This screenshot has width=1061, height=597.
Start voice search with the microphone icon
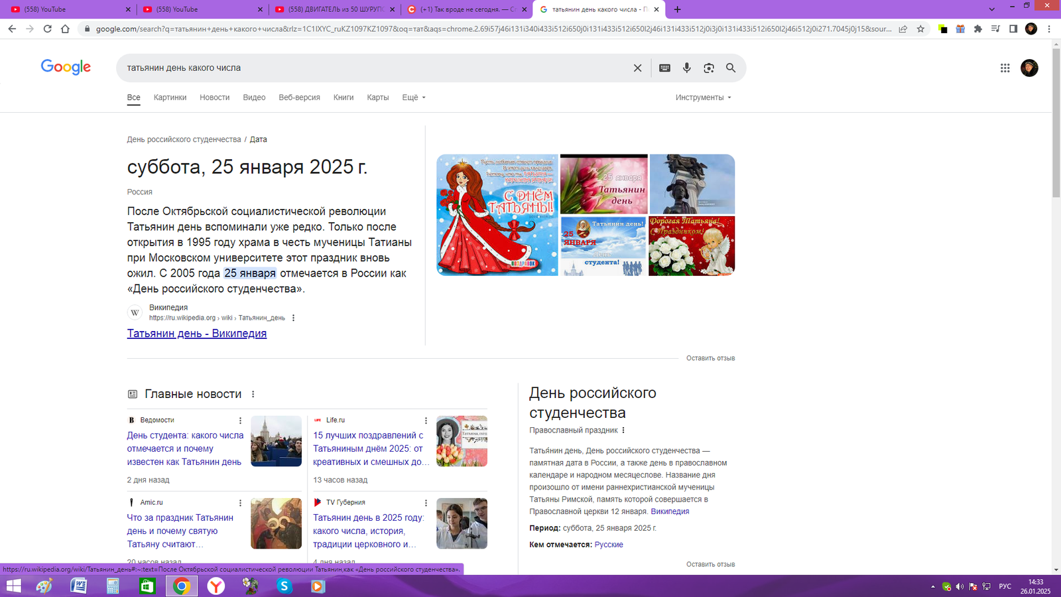[x=687, y=68]
